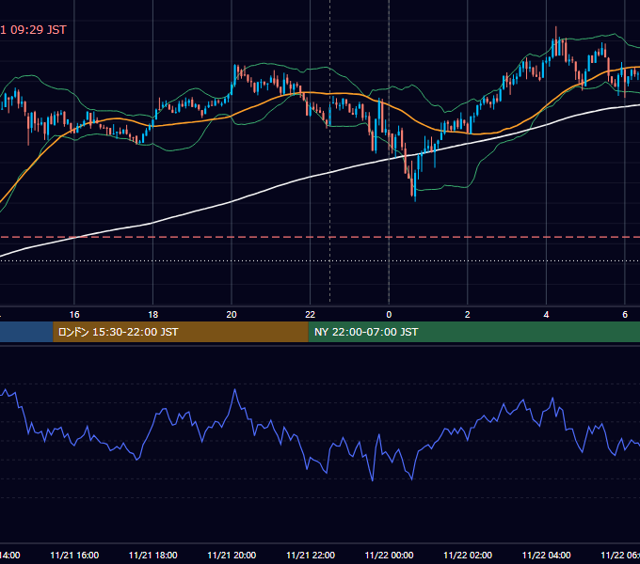The image size is (640, 564).
Task: Click the red dashed horizontal price line
Action: pos(320,237)
